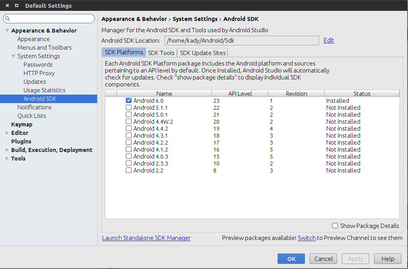
Task: Check the Android 5.1.1 platform checkbox
Action: point(129,108)
